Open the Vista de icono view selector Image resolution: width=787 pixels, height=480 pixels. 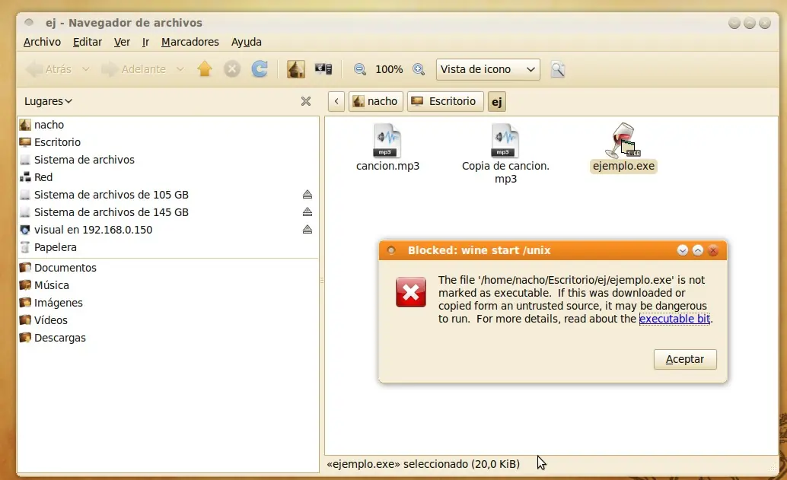487,69
